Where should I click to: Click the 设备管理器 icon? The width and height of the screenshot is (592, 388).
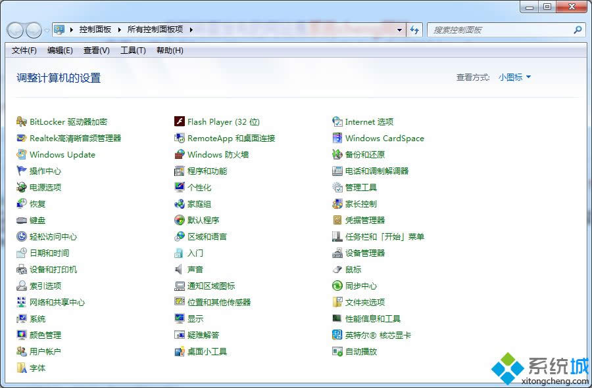coord(337,253)
